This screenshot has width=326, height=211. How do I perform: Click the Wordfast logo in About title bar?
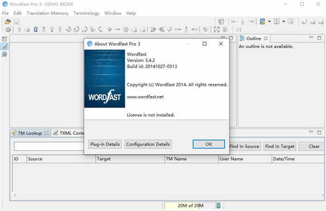click(90, 44)
